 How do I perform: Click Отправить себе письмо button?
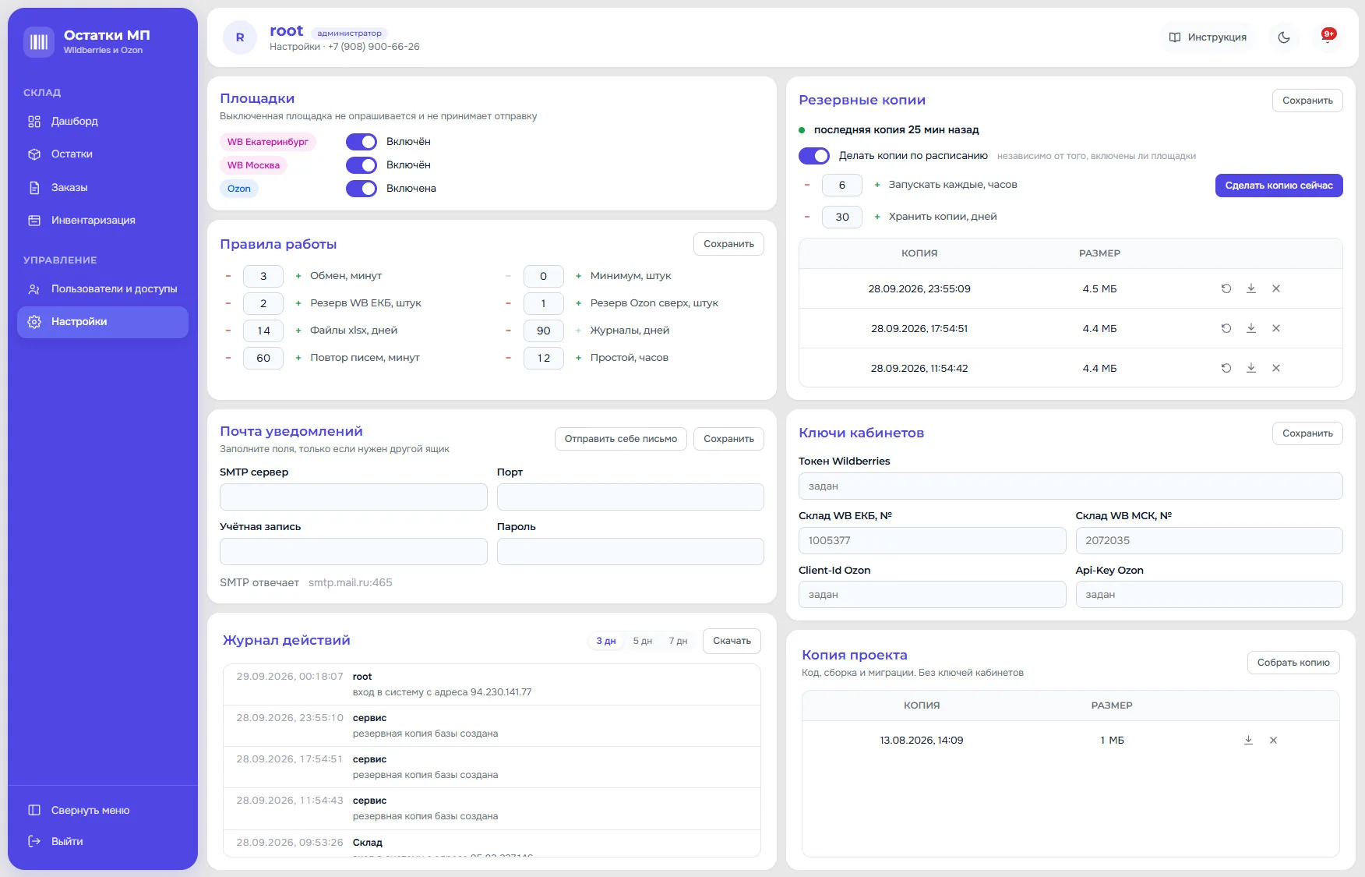621,439
